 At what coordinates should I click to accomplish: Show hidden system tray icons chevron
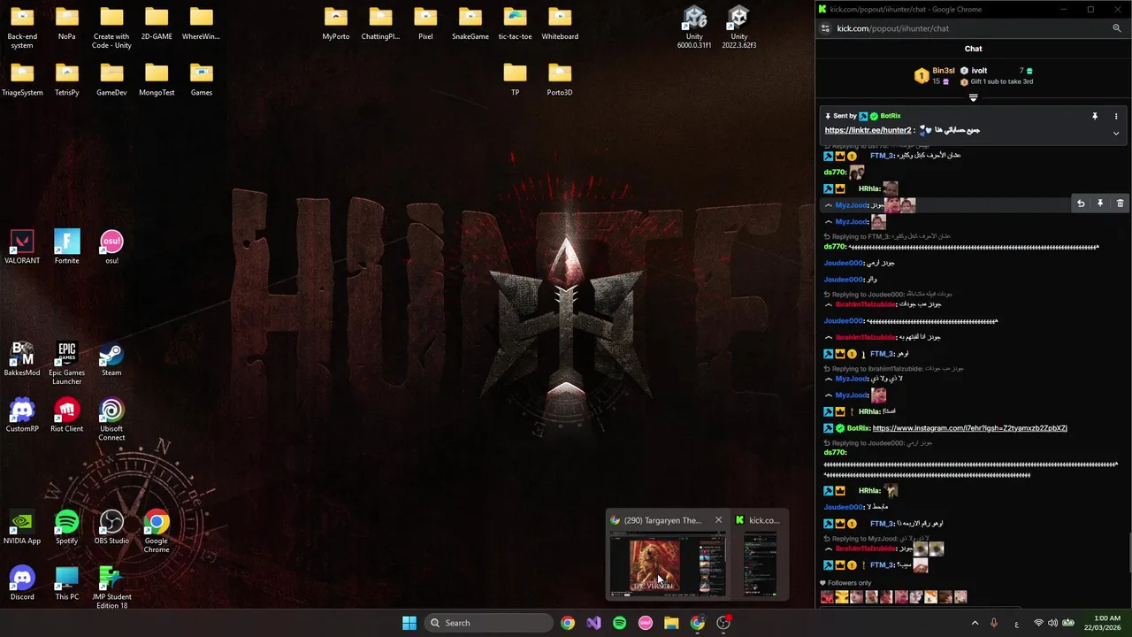click(975, 623)
